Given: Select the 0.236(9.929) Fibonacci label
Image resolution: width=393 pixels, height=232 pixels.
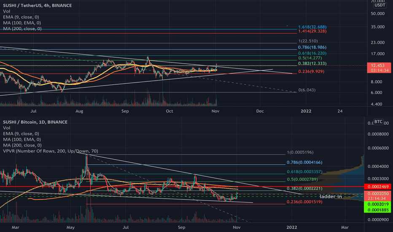Looking at the screenshot, I should point(311,71).
